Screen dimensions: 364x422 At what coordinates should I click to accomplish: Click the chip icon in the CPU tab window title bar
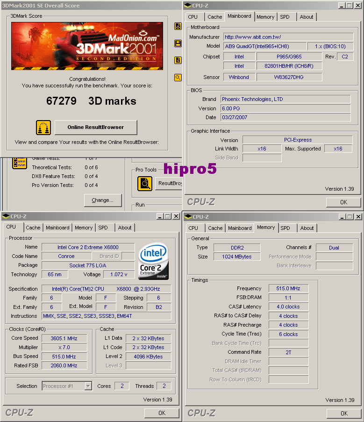coord(6,216)
